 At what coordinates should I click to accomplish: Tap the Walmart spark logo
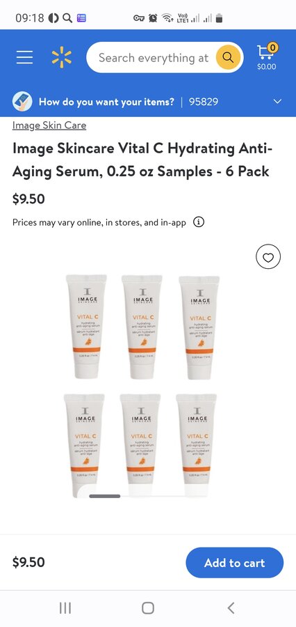[61, 57]
